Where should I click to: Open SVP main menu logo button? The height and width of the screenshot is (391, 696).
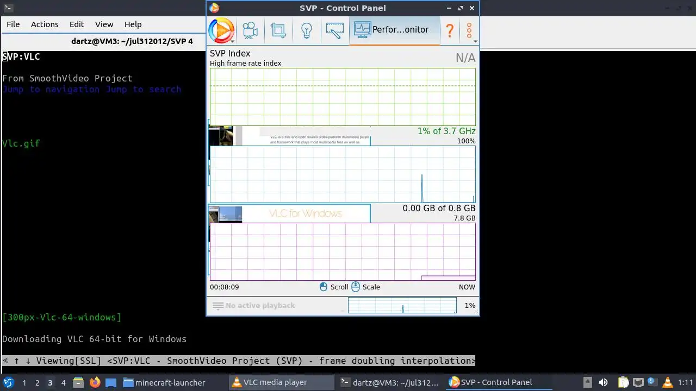221,30
